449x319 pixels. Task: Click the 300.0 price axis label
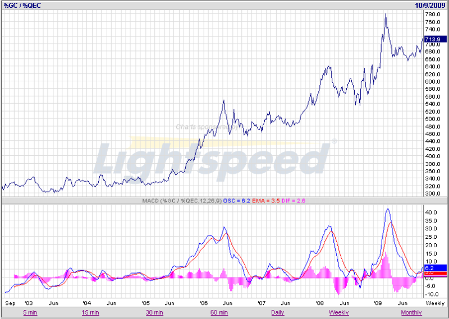(x=432, y=193)
